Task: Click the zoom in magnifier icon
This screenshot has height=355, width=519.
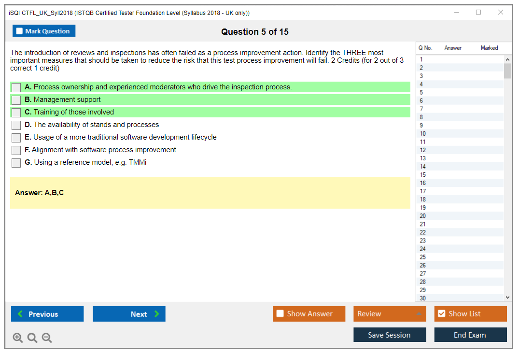Action: coord(18,338)
